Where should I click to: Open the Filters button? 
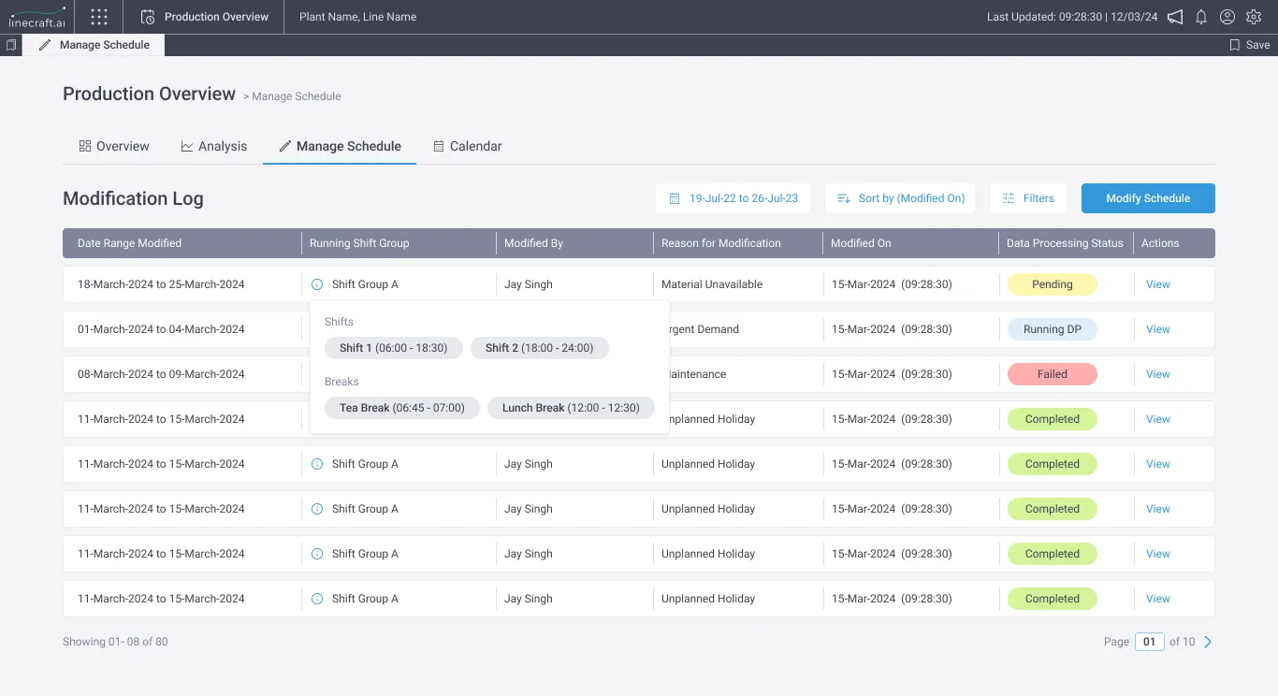coord(1027,198)
